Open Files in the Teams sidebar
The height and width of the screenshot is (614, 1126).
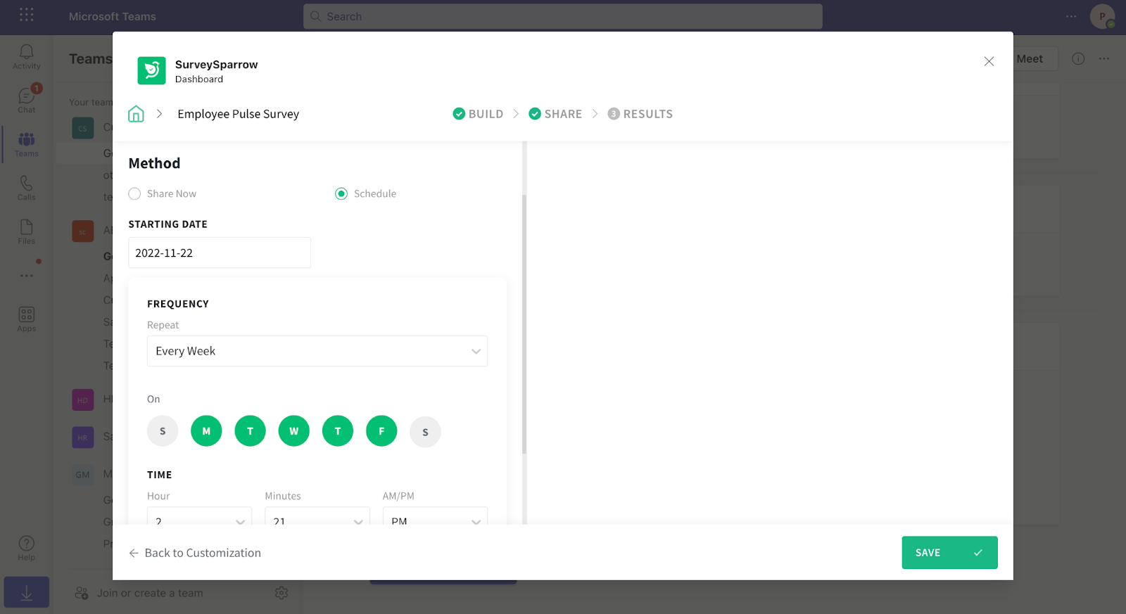(27, 231)
